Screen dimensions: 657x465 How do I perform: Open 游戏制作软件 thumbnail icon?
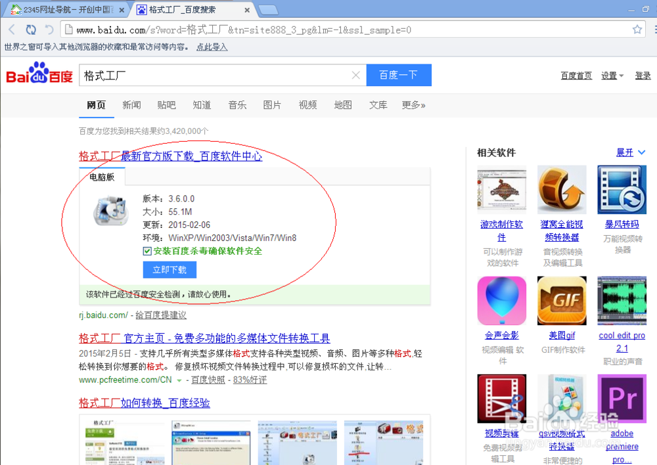[x=501, y=189]
